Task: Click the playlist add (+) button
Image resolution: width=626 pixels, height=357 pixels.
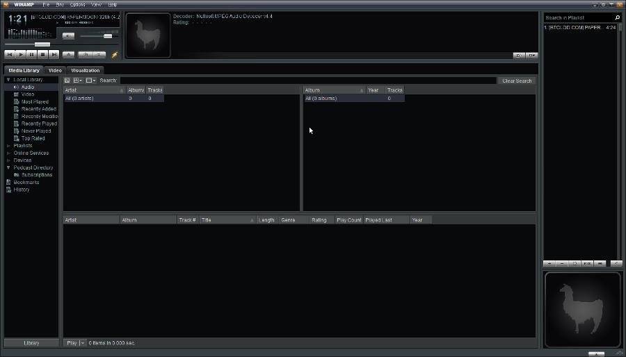Action: point(549,263)
